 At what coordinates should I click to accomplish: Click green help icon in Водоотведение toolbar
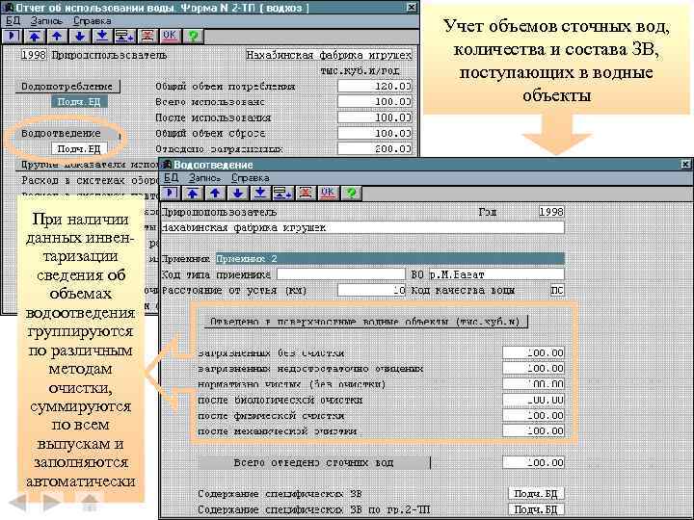coord(351,194)
